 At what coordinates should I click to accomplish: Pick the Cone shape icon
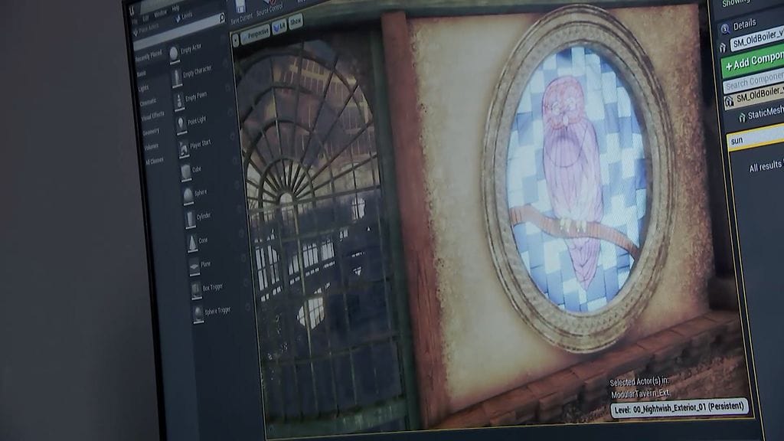click(x=192, y=243)
